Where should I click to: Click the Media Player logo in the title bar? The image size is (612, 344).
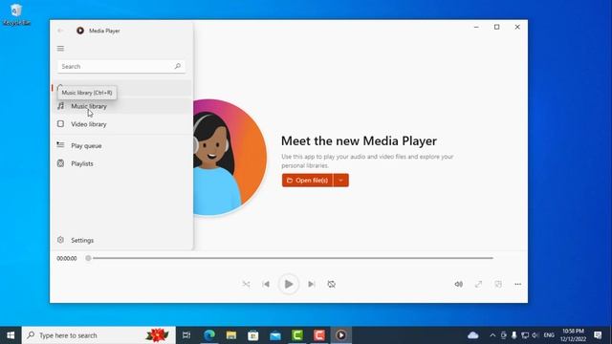click(x=80, y=31)
